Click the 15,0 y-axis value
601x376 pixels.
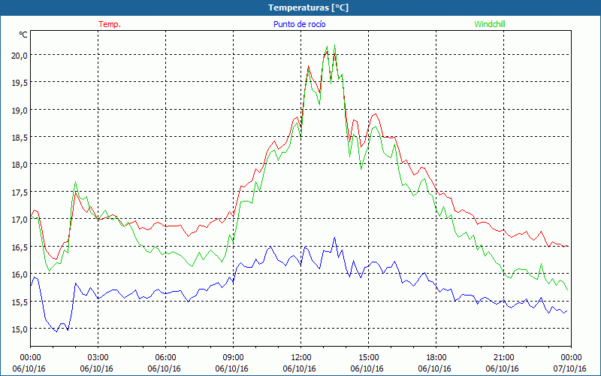click(20, 329)
